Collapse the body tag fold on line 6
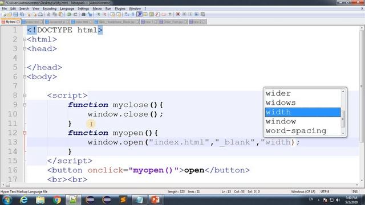The image size is (365, 205). coord(25,77)
